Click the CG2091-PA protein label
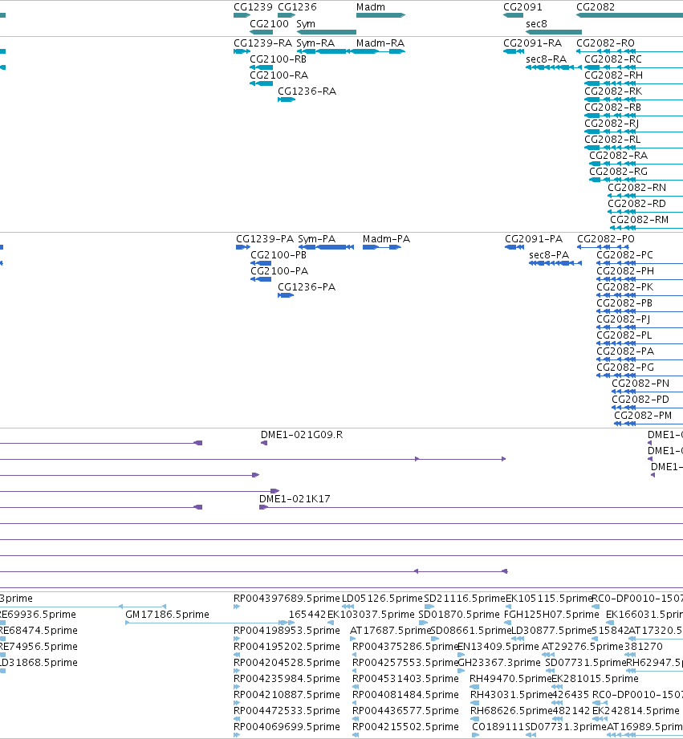683x739 pixels. pyautogui.click(x=534, y=239)
